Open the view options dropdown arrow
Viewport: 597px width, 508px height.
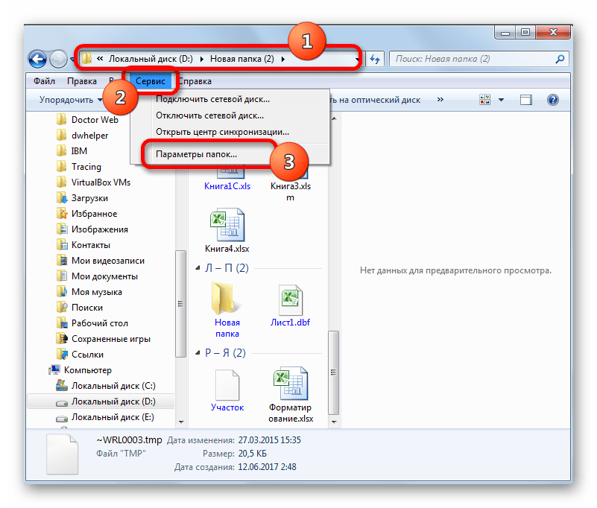pos(501,100)
